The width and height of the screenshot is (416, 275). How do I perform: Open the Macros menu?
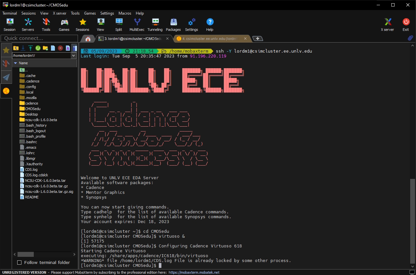click(x=125, y=13)
